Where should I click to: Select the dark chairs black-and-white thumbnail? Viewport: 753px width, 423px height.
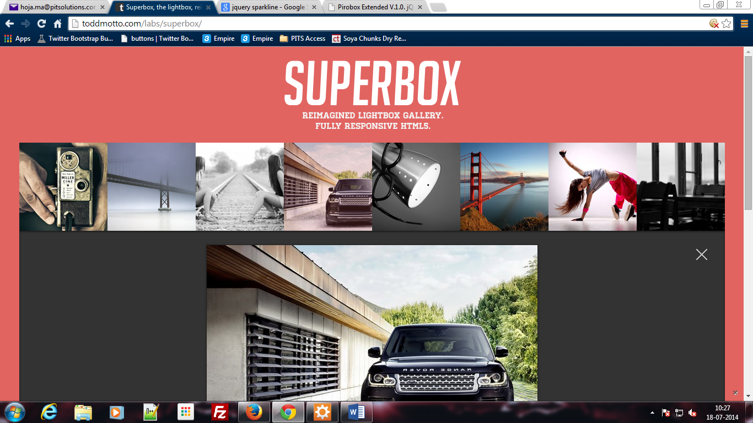[681, 187]
